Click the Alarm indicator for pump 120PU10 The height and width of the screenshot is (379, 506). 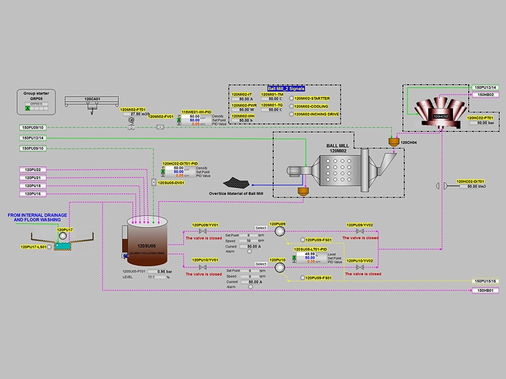click(250, 287)
